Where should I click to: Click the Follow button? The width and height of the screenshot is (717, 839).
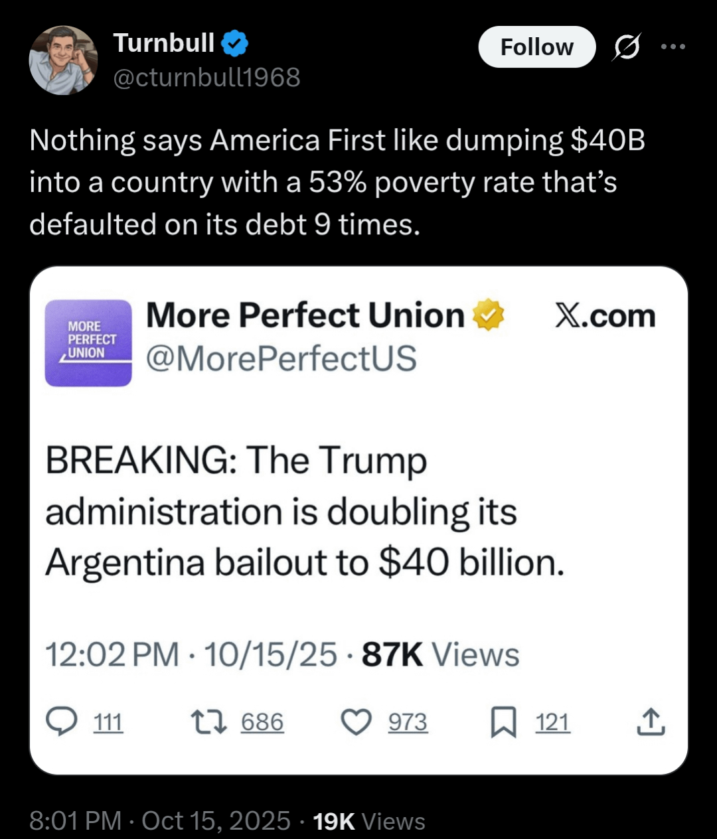[x=536, y=47]
